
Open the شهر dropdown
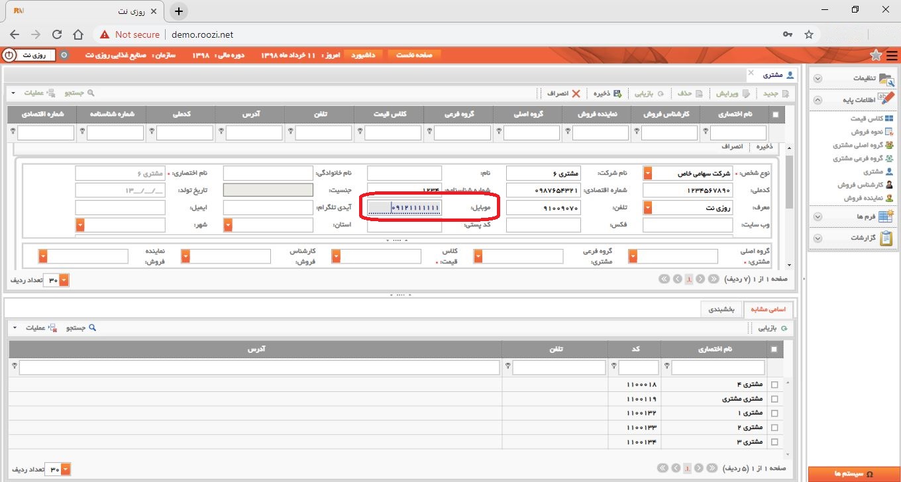coord(79,225)
